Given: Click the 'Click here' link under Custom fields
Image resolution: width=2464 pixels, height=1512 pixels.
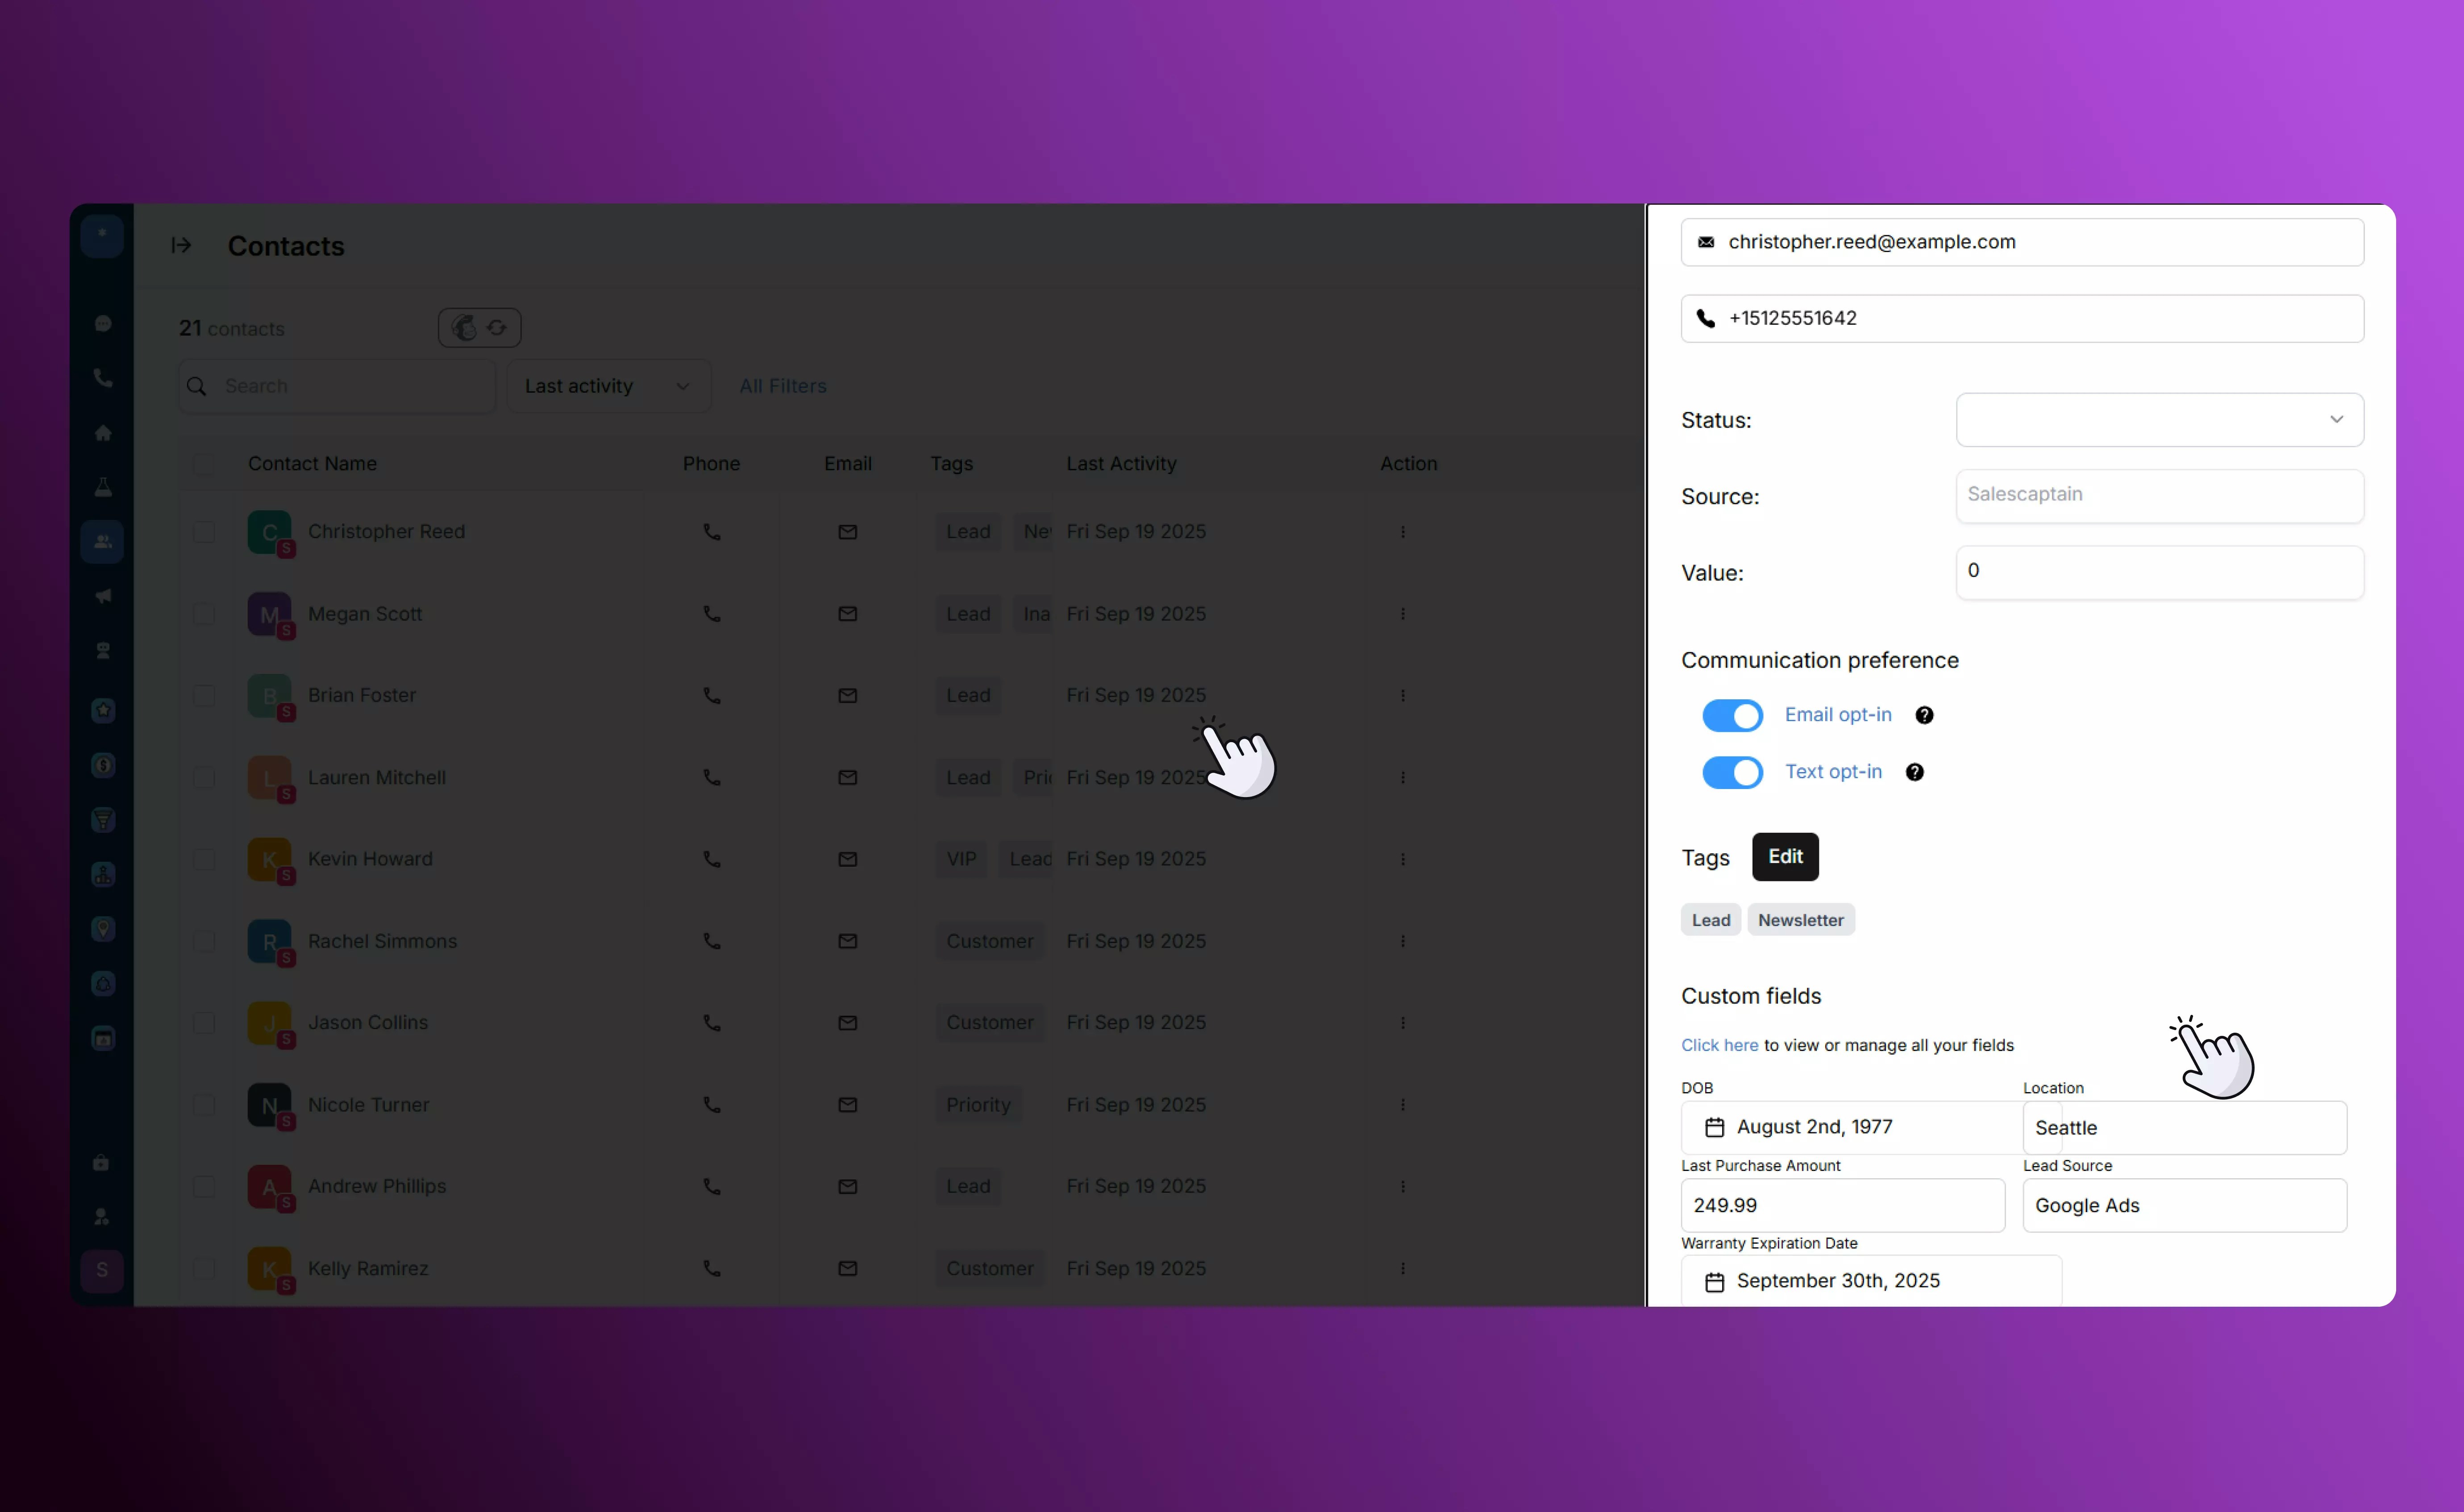Looking at the screenshot, I should [x=1719, y=1045].
